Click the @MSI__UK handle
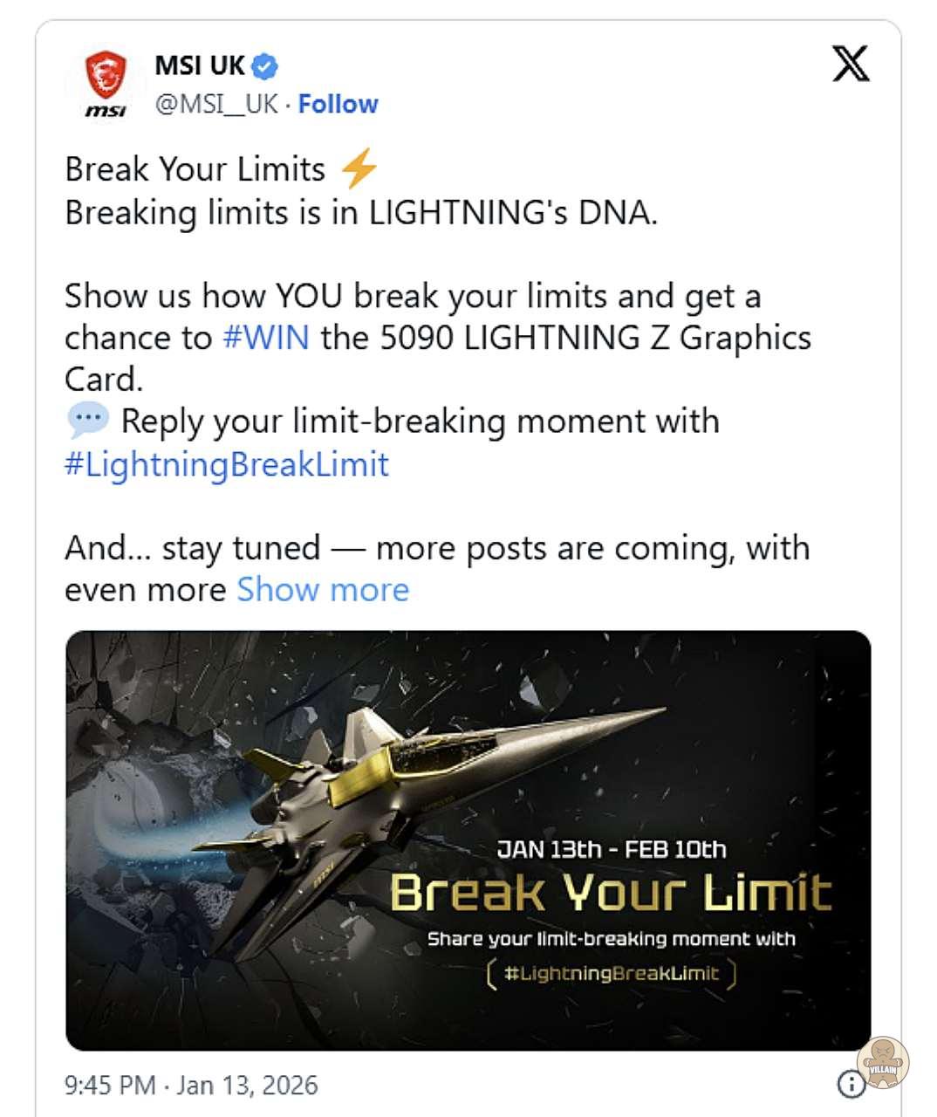Image resolution: width=937 pixels, height=1117 pixels. pyautogui.click(x=216, y=104)
